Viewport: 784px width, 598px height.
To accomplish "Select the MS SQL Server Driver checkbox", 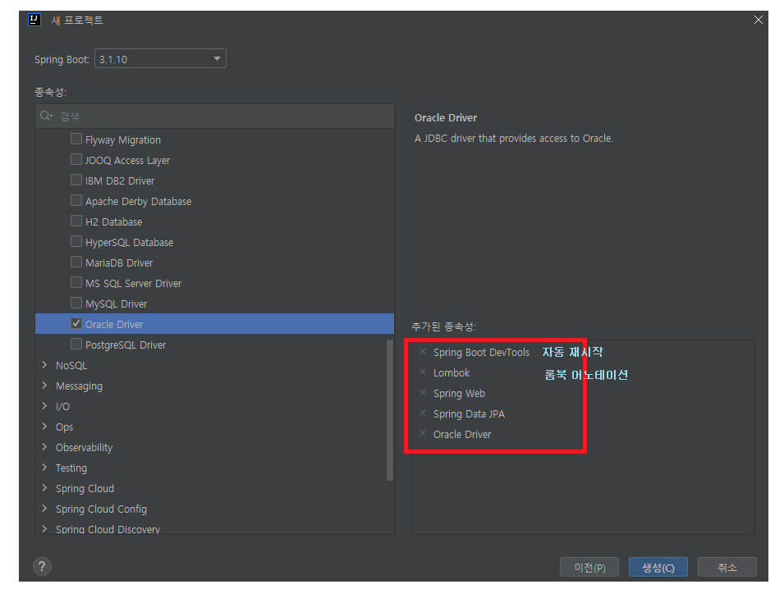I will click(76, 282).
